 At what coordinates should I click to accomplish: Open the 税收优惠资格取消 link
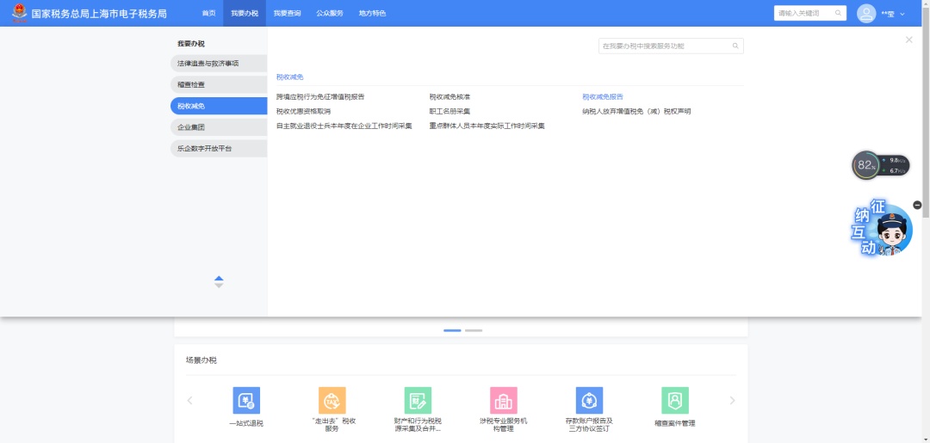(x=303, y=111)
